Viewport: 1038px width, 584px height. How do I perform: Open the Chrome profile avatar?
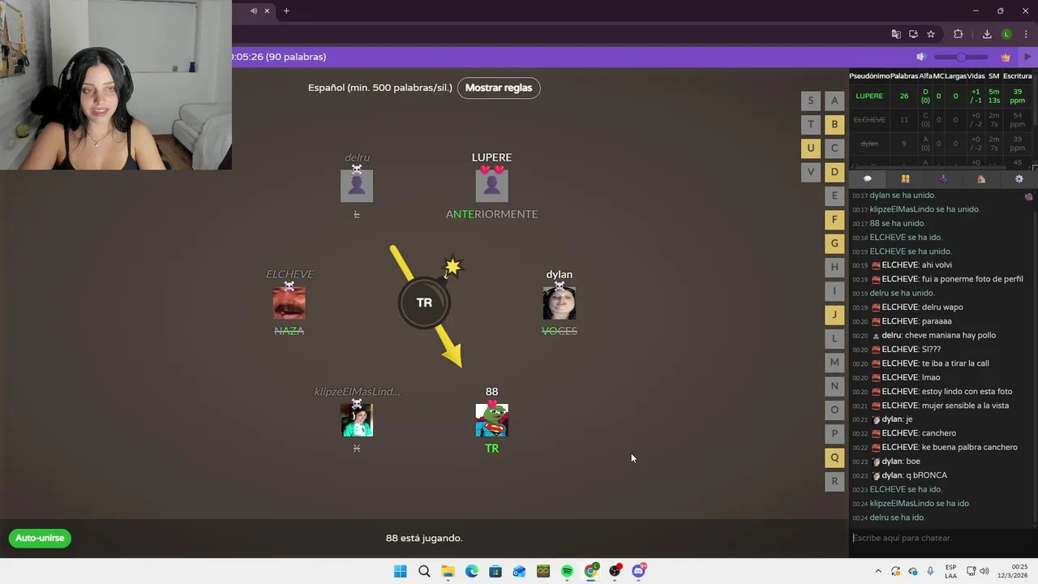pyautogui.click(x=1006, y=34)
